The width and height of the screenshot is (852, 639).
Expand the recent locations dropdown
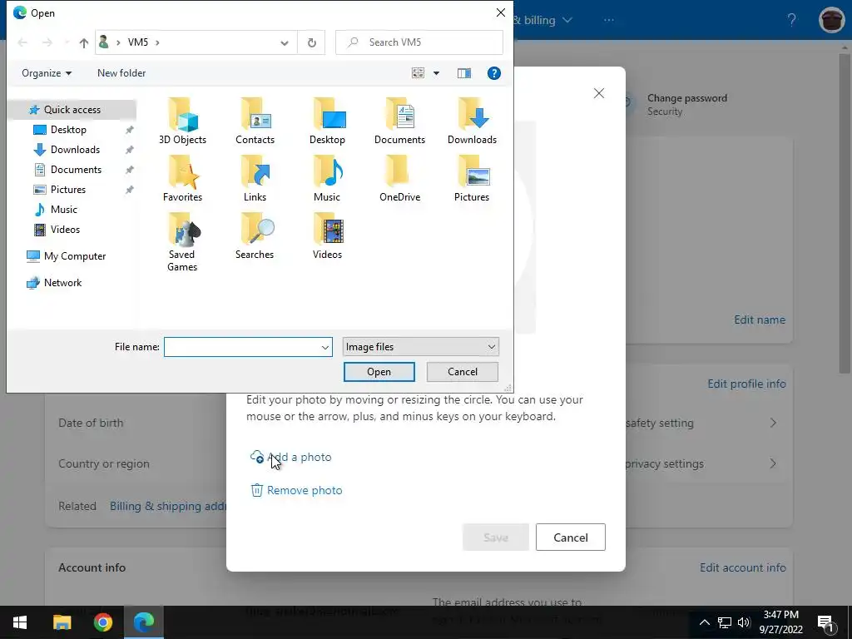coord(66,42)
